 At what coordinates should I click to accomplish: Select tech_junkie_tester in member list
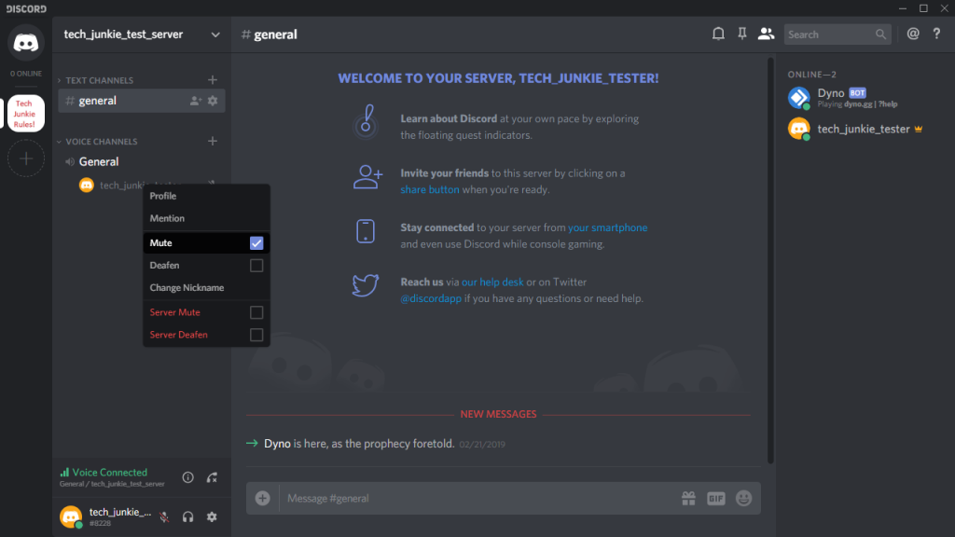865,129
